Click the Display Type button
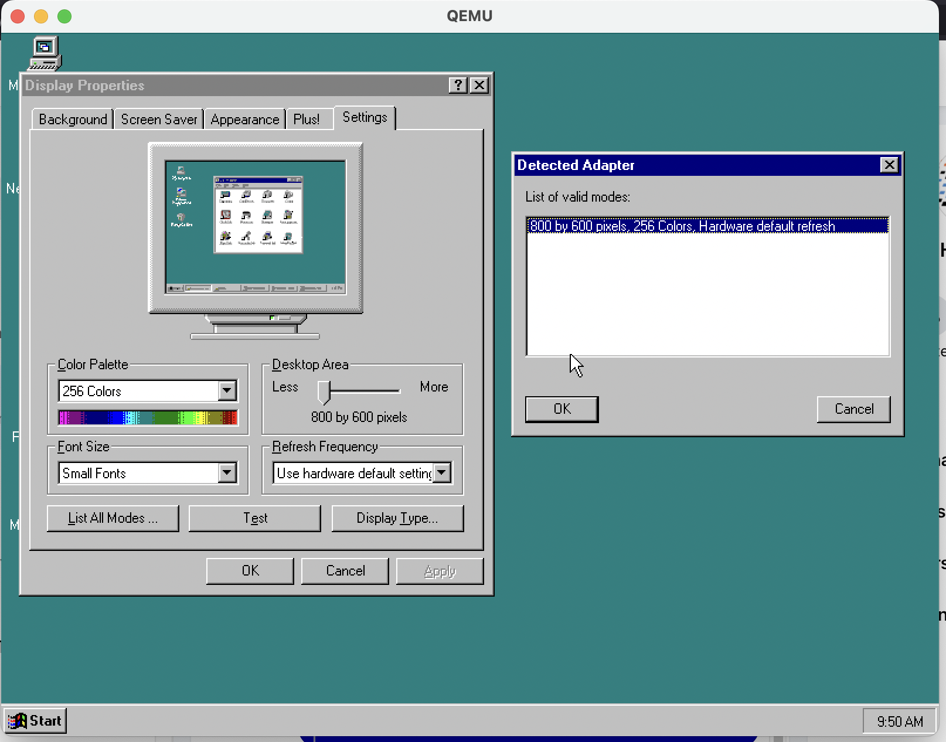Viewport: 946px width, 742px height. pyautogui.click(x=397, y=519)
